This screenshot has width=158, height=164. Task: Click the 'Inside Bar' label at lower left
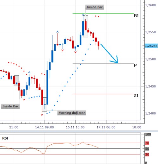tap(10, 106)
